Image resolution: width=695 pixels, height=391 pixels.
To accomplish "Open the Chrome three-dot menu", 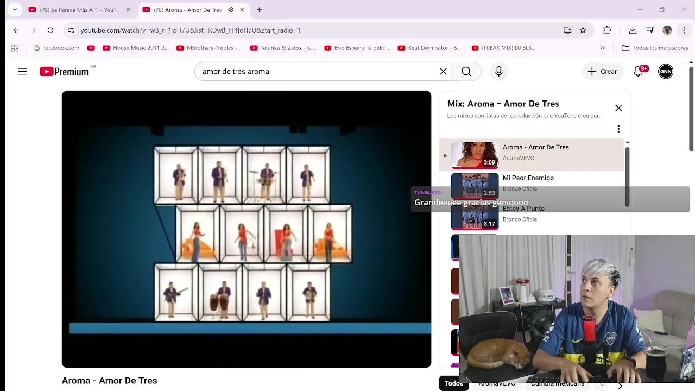I will (685, 30).
